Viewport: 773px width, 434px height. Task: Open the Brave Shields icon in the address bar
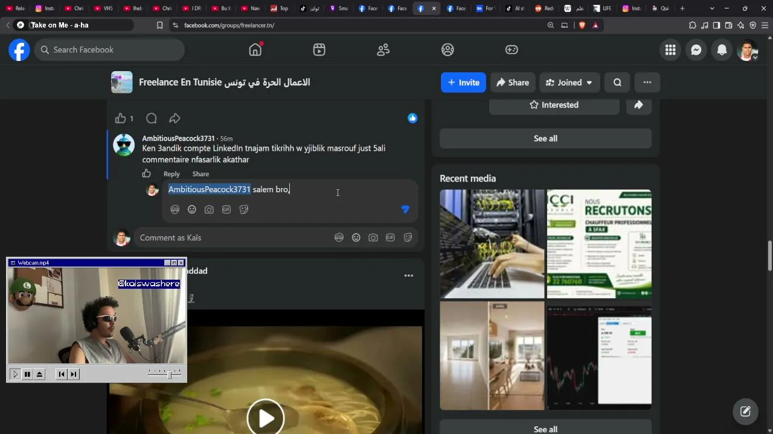click(582, 25)
